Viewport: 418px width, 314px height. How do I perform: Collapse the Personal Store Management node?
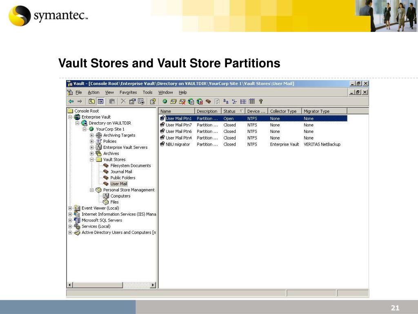92,190
